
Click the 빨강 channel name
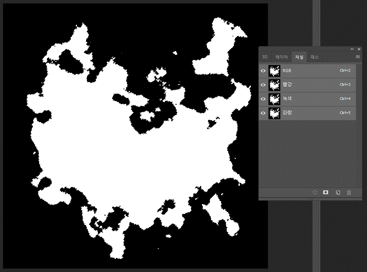pyautogui.click(x=287, y=85)
